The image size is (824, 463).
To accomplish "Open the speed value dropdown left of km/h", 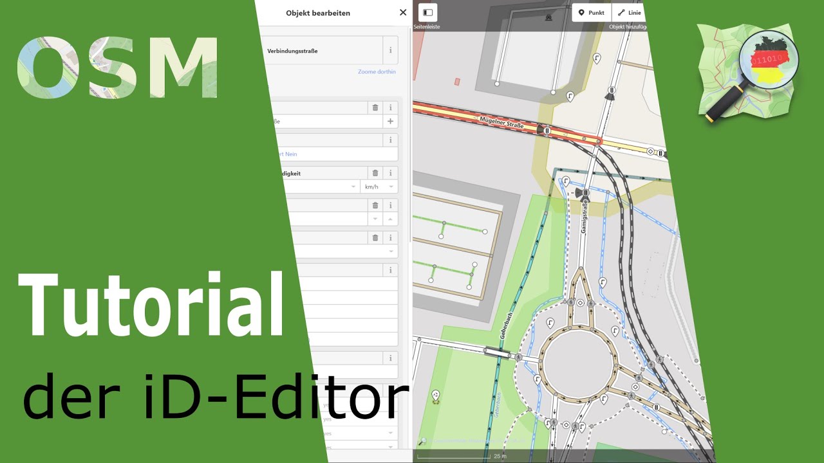I will (x=353, y=186).
